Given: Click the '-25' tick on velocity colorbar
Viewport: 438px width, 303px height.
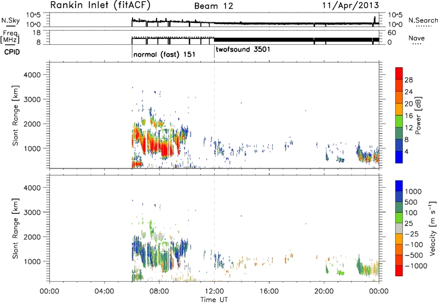Looking at the screenshot, I should point(413,234).
